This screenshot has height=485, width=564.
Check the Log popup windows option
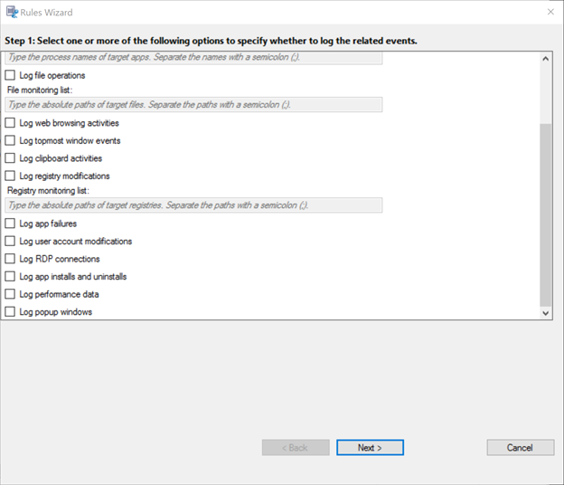pos(11,312)
